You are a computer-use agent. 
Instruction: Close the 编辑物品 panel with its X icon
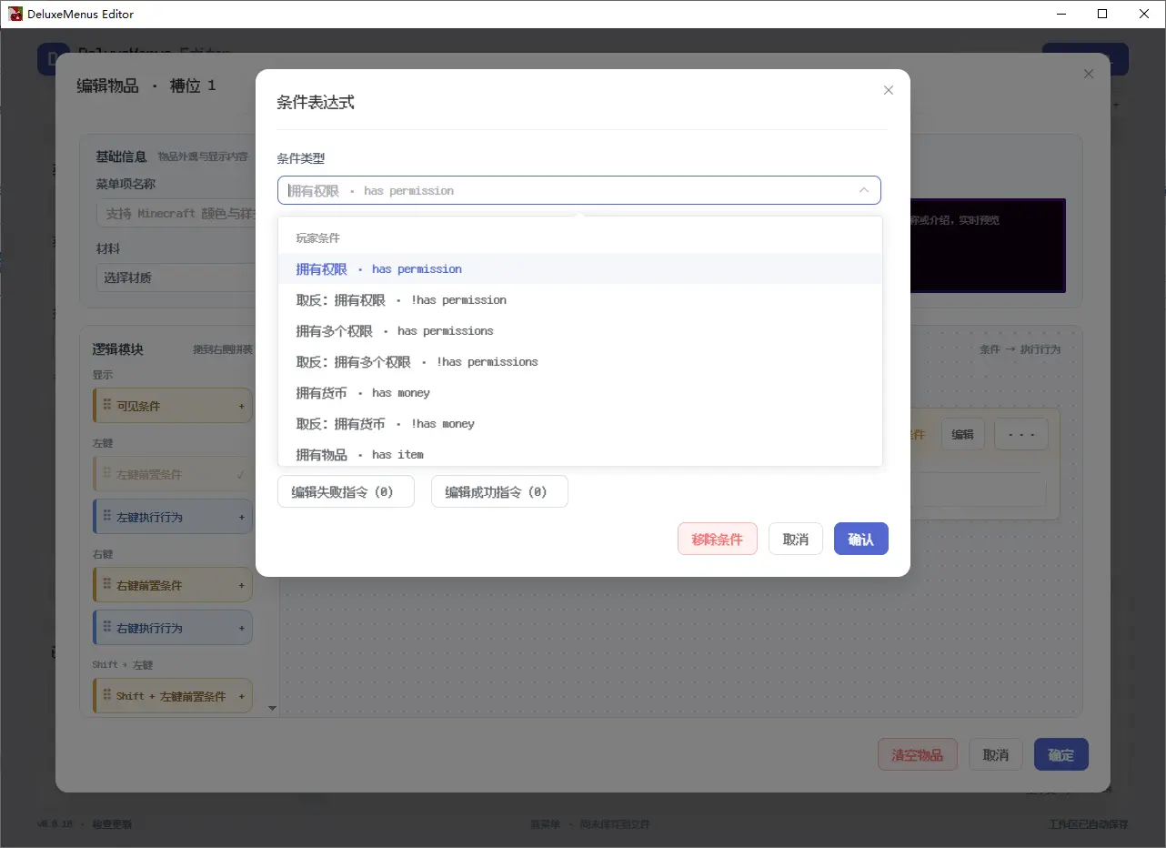(1089, 74)
